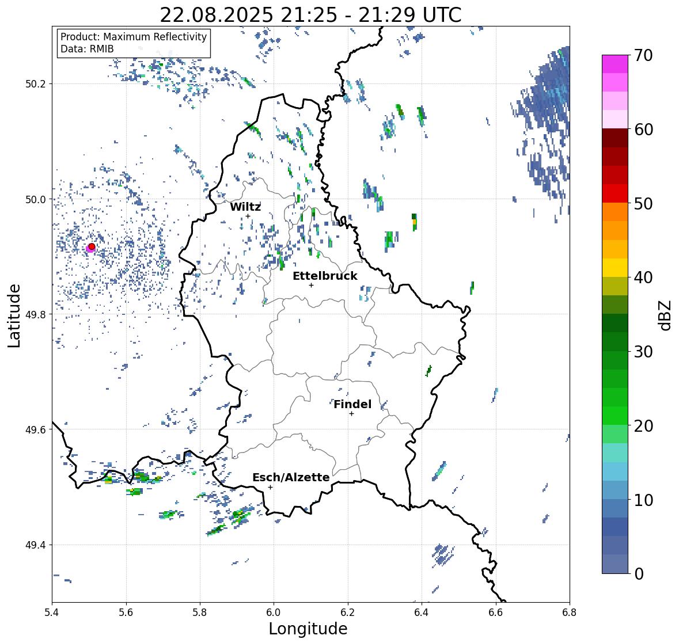Viewport: 679px width, 643px height.
Task: Click the Longitude axis label
Action: pyautogui.click(x=308, y=629)
